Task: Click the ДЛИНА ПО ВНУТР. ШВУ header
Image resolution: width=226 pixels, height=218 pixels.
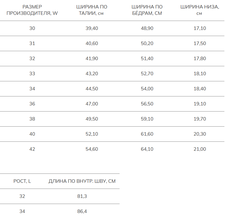Action: 82,181
